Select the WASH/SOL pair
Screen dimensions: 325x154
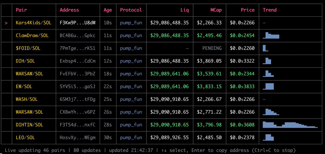click(x=27, y=99)
